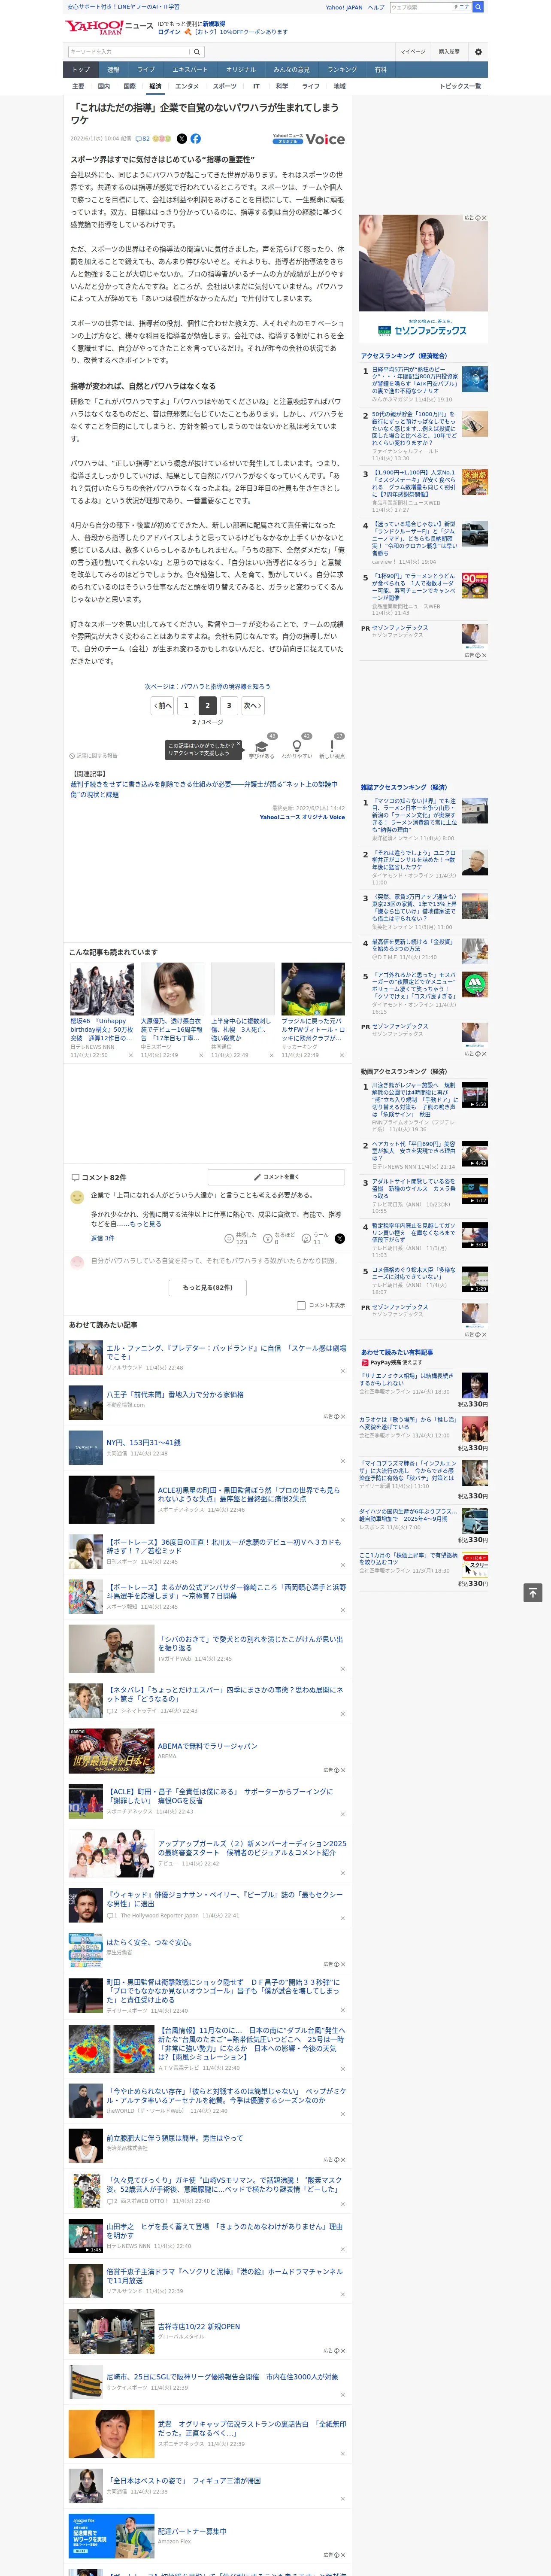React with わかりやすい lightbulb icon

tap(296, 746)
